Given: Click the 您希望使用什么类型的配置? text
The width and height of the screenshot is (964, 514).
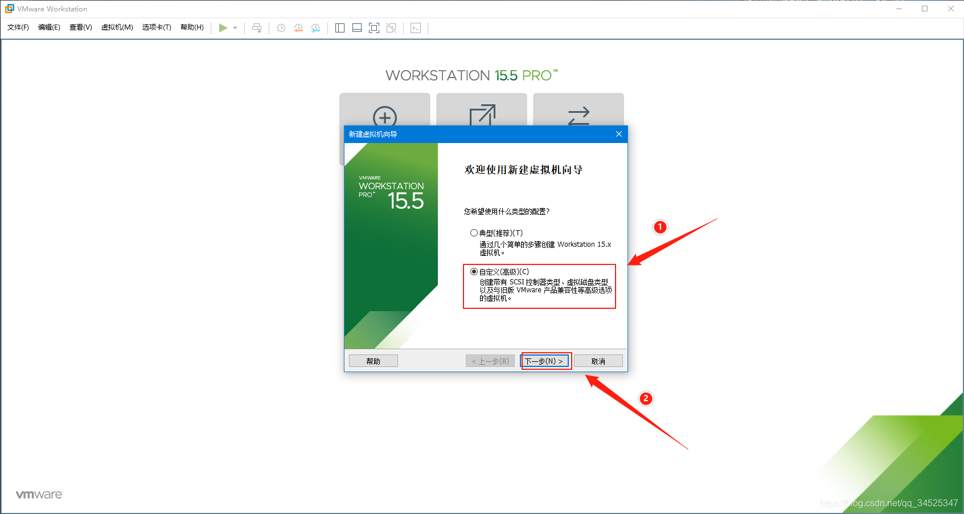Looking at the screenshot, I should pyautogui.click(x=507, y=211).
